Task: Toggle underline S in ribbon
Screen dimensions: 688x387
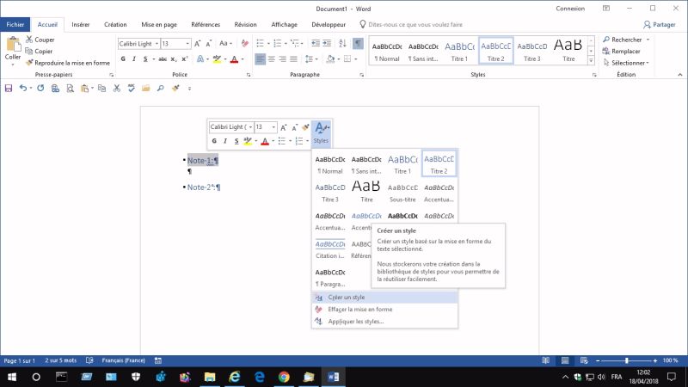Action: 145,58
